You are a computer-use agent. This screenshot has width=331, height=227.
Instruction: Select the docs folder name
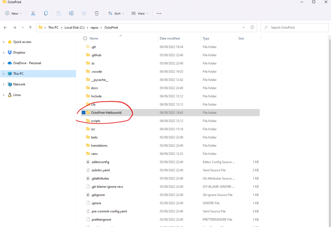pos(94,88)
